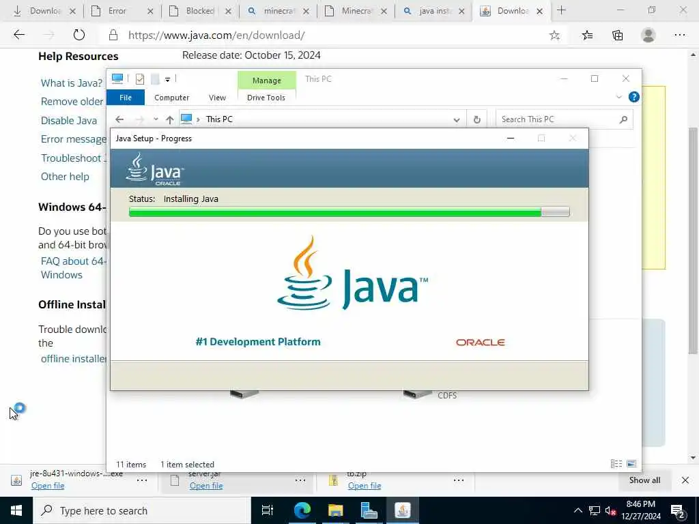
Task: Open the Windows Start menu
Action: (16, 510)
